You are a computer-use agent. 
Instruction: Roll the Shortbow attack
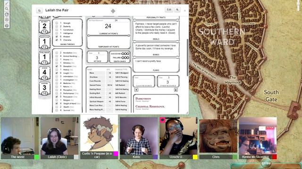pos(93,77)
